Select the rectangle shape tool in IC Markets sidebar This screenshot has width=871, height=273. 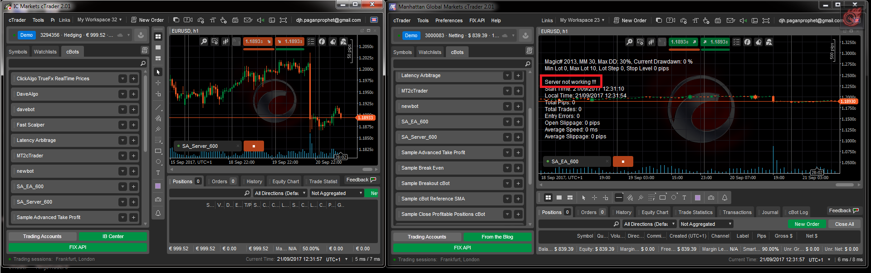(x=158, y=151)
